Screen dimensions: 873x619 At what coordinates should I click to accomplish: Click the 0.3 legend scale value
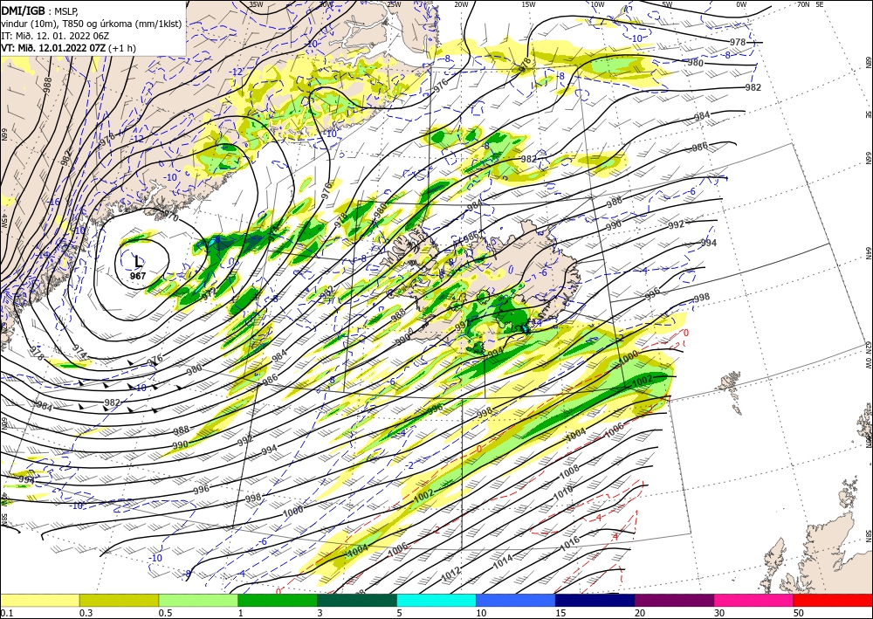86,613
